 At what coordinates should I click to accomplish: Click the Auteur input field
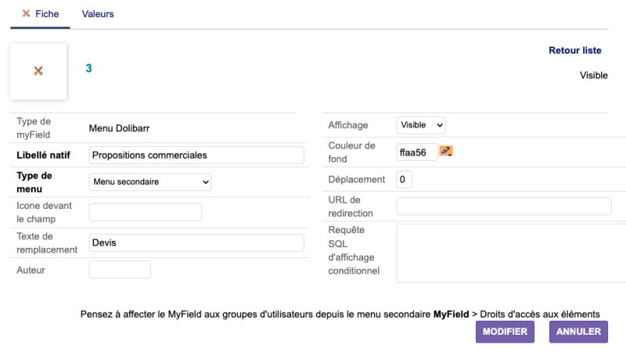(120, 270)
